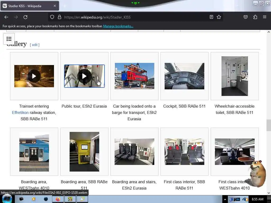Click the page scrollbar thumb
Viewport: 271px width, 203px height.
click(269, 125)
